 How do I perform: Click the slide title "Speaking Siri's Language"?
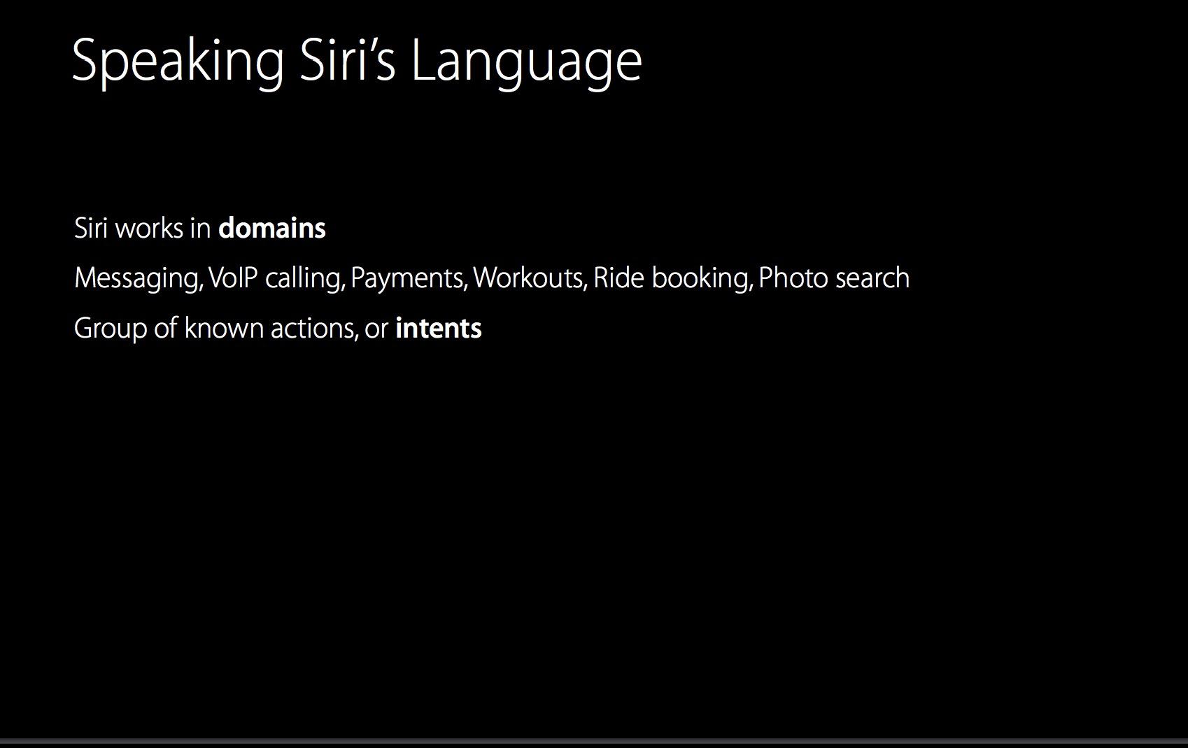tap(357, 61)
